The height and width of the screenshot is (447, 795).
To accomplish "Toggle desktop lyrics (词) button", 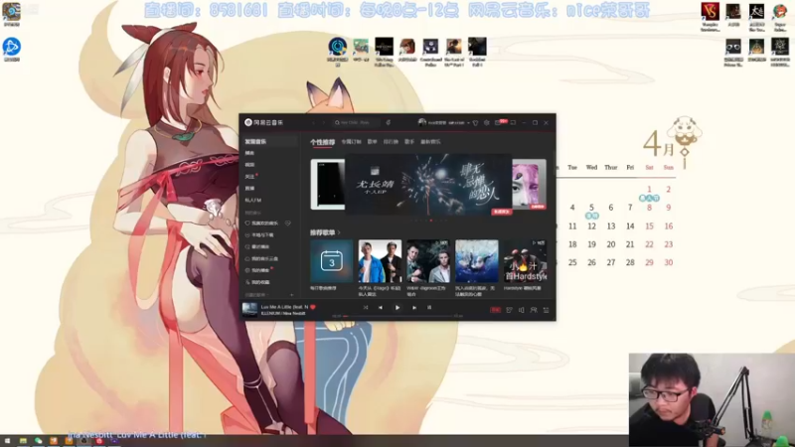I will click(x=429, y=307).
